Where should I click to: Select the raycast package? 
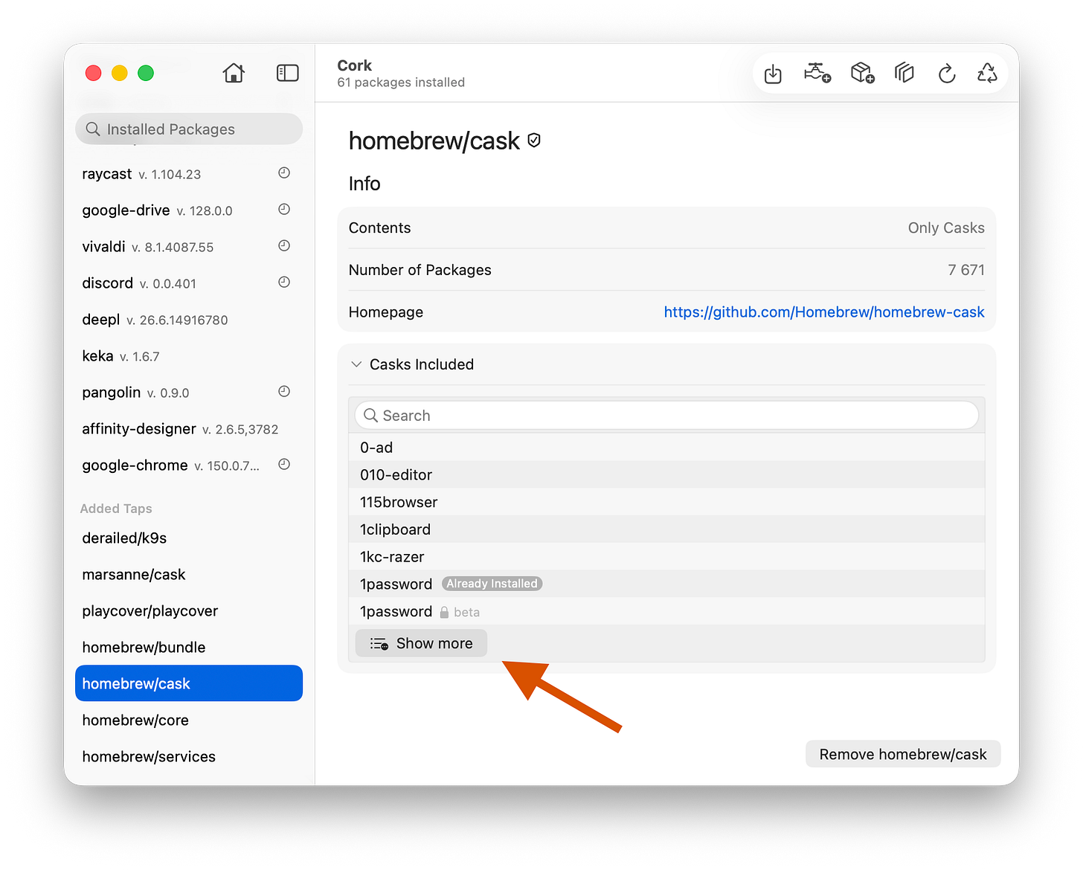click(x=189, y=174)
